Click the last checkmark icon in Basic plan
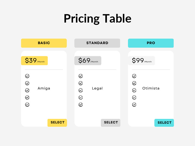The height and width of the screenshot is (146, 195). [27, 104]
